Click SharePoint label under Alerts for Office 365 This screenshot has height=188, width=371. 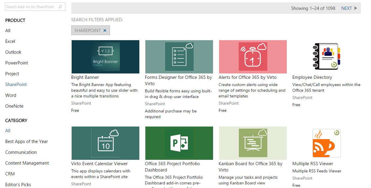229,103
